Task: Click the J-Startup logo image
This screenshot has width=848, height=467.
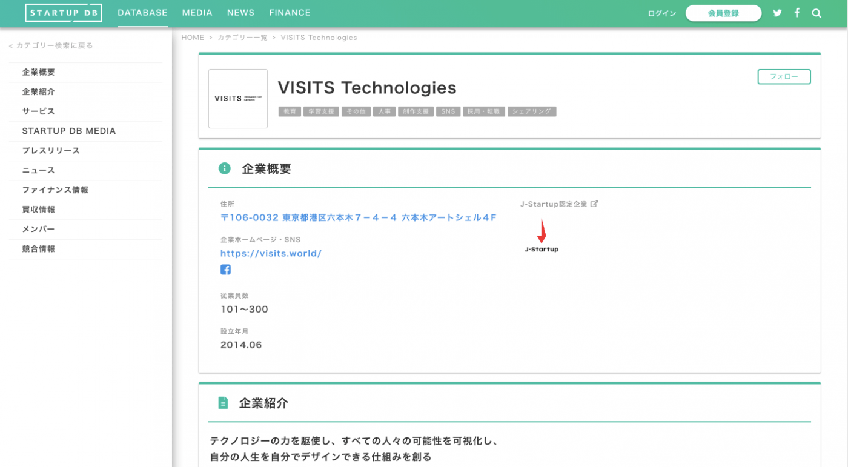Action: [542, 236]
